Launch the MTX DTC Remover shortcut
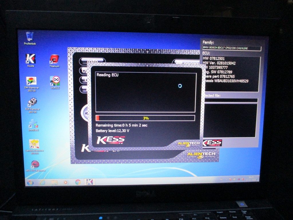This screenshot has width=293, height=220. click(35, 164)
